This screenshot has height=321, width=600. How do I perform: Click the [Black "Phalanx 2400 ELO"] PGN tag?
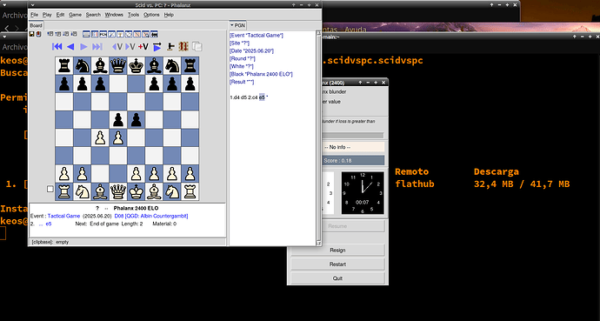coord(261,74)
